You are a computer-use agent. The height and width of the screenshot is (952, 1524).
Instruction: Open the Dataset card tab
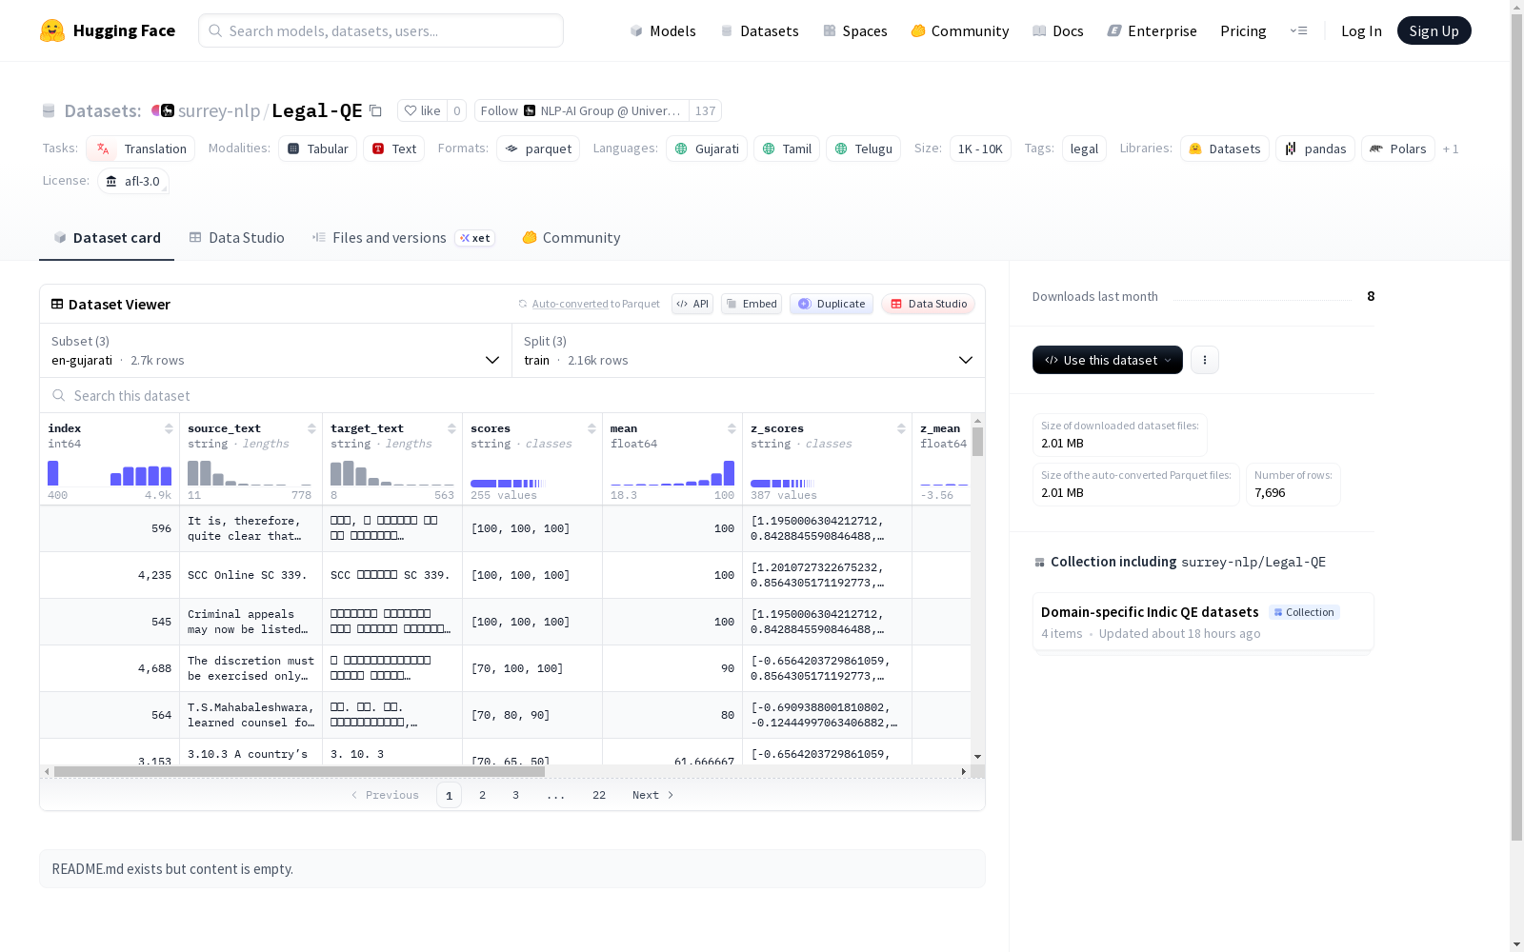coord(107,238)
